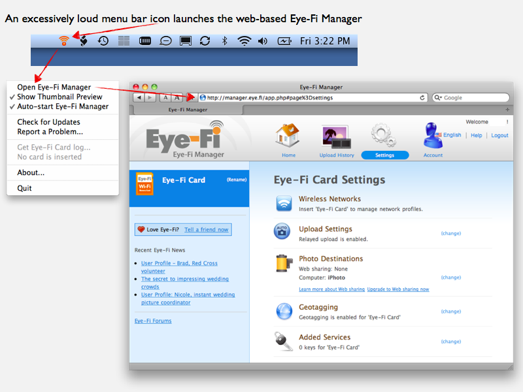
Task: Toggle Auto-start Eye-Fi Manager menu option
Action: pos(63,106)
